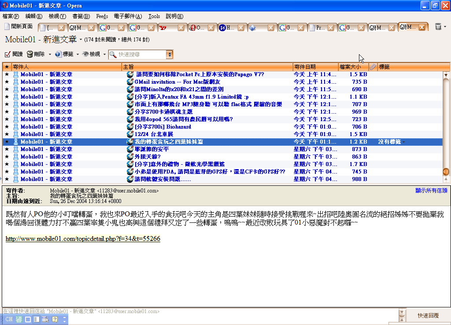The width and height of the screenshot is (451, 325).
Task: Select the message 小弟是使用PDA, 請問是藍芽的GPS好
Action: tap(222, 171)
